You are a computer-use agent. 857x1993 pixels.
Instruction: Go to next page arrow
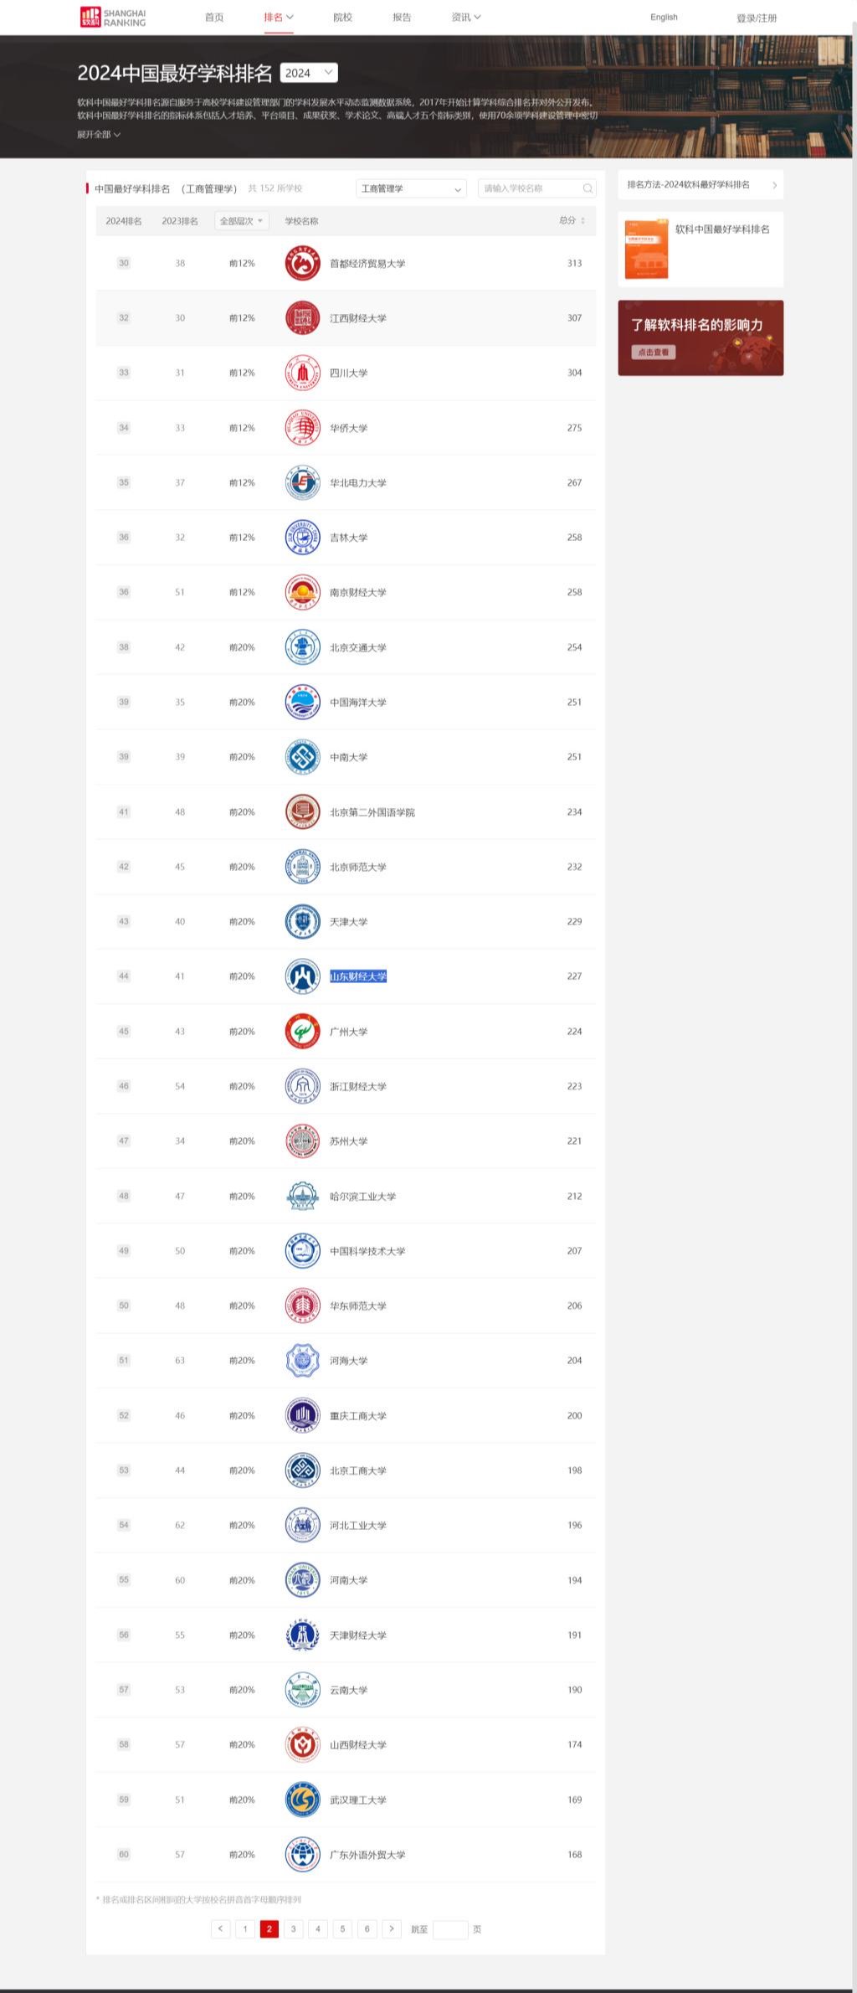coord(392,1929)
